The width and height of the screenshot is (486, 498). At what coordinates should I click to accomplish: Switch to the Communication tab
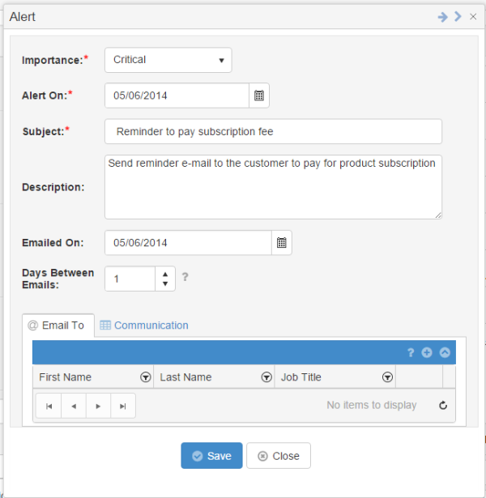pyautogui.click(x=144, y=326)
